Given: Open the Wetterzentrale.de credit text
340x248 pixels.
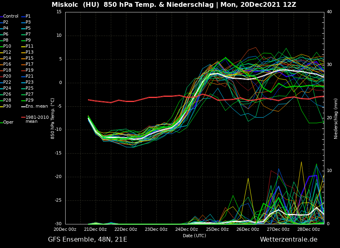Looking at the screenshot, I should click(x=288, y=240).
